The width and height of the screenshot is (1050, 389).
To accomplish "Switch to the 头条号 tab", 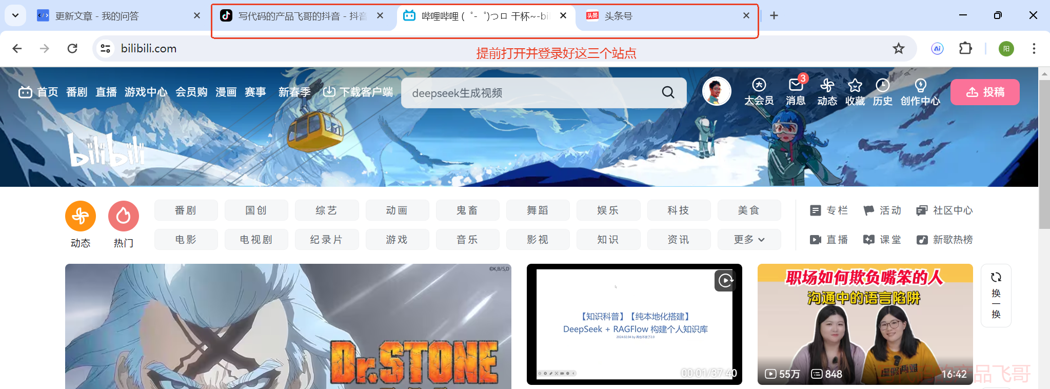I will tap(667, 16).
